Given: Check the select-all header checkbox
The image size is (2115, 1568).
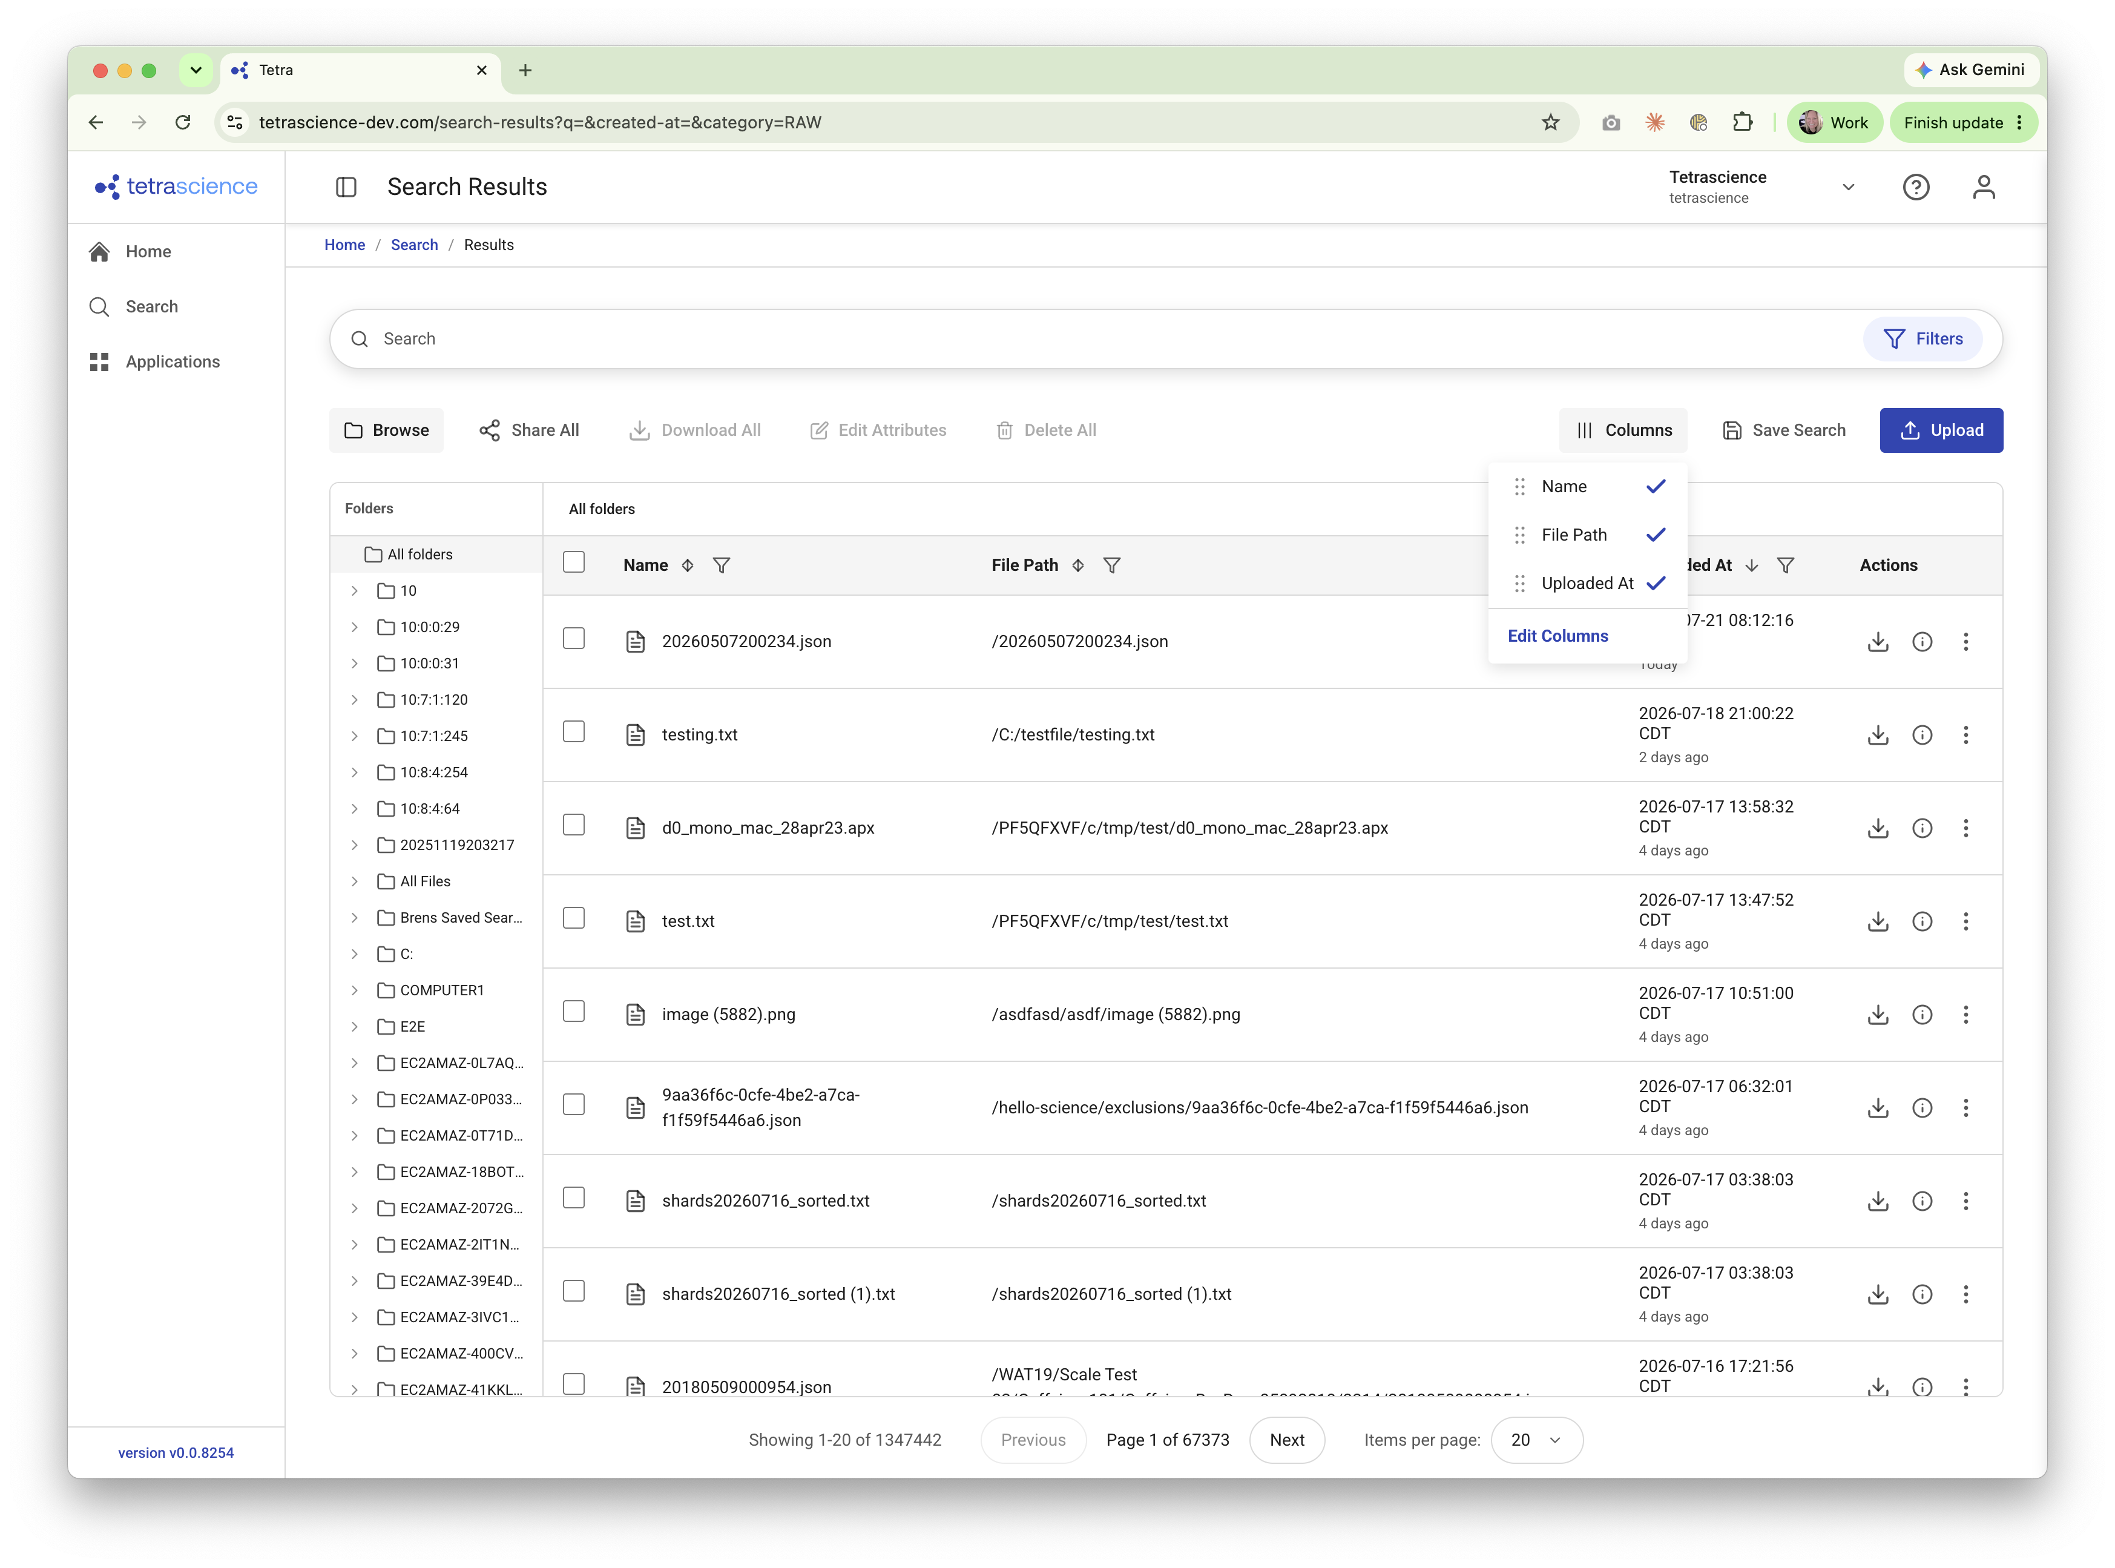Looking at the screenshot, I should click(x=574, y=562).
